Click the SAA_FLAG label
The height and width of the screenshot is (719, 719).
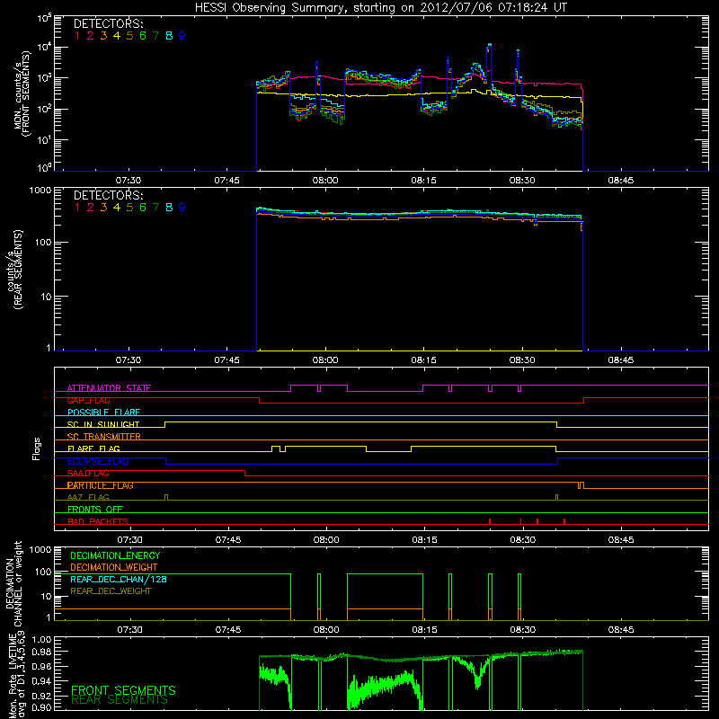click(88, 474)
